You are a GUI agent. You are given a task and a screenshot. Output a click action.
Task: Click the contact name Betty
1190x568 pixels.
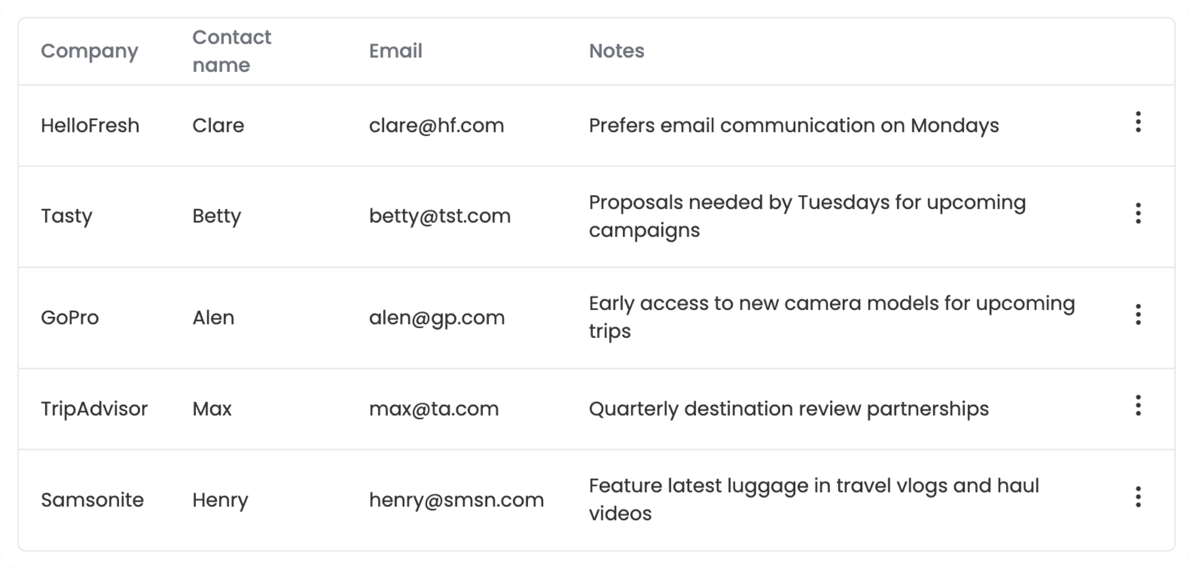(x=216, y=216)
